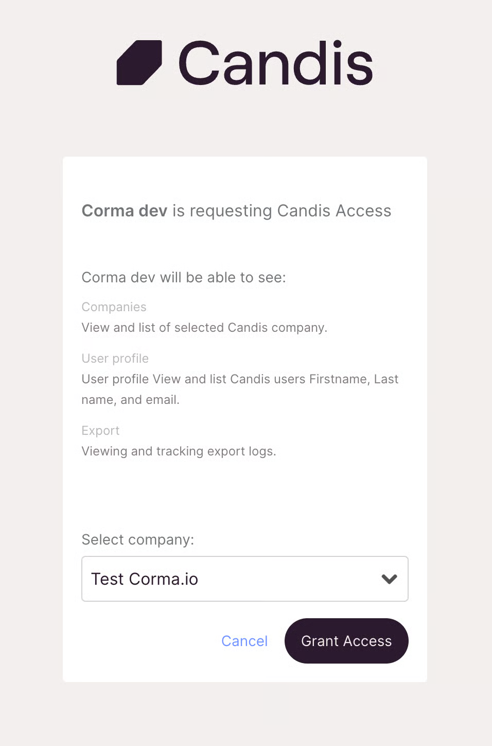Click the "Test Corma.io" selected value

coord(145,579)
